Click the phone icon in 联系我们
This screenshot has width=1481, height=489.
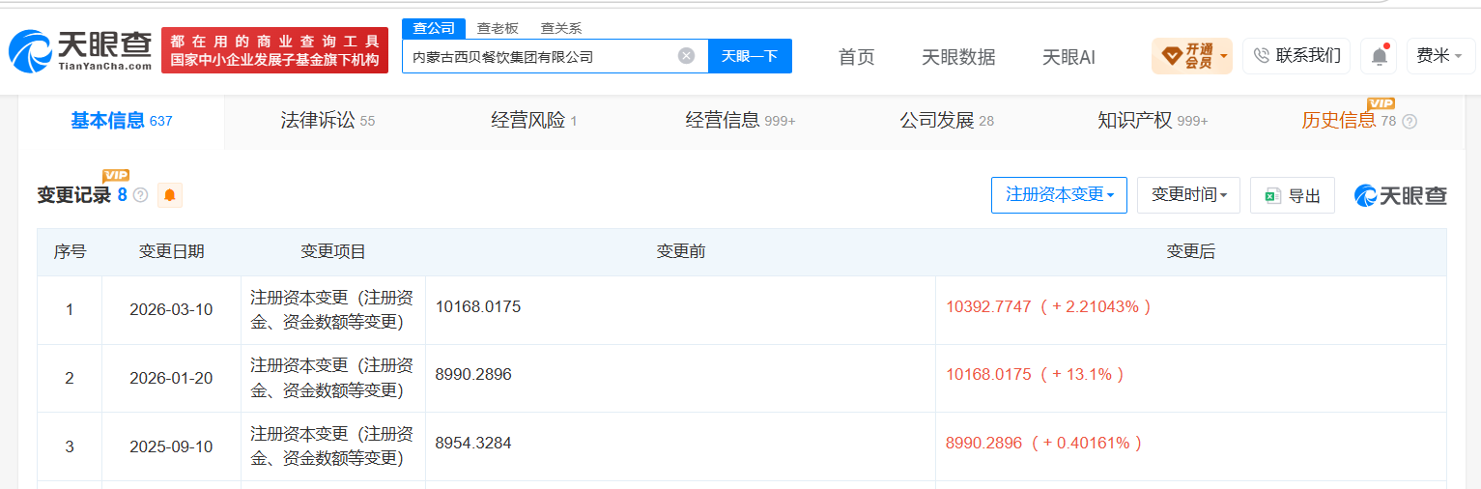1261,56
